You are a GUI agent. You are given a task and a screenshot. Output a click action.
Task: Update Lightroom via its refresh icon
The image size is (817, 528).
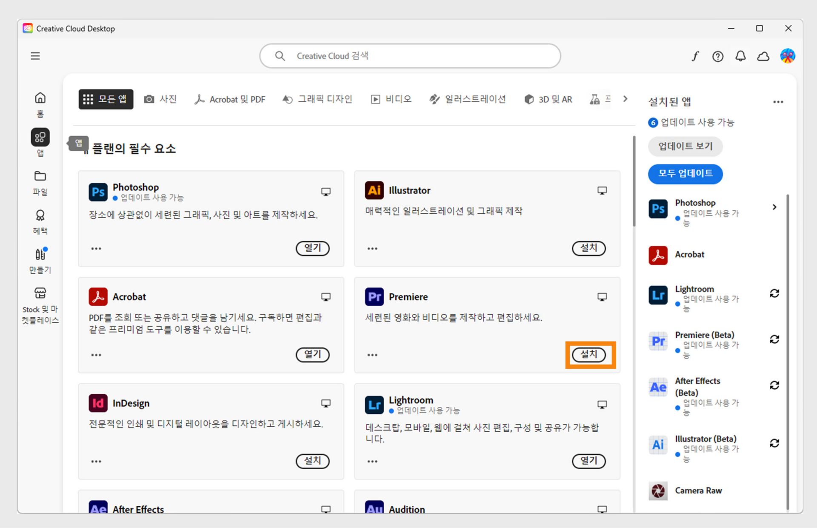click(774, 293)
